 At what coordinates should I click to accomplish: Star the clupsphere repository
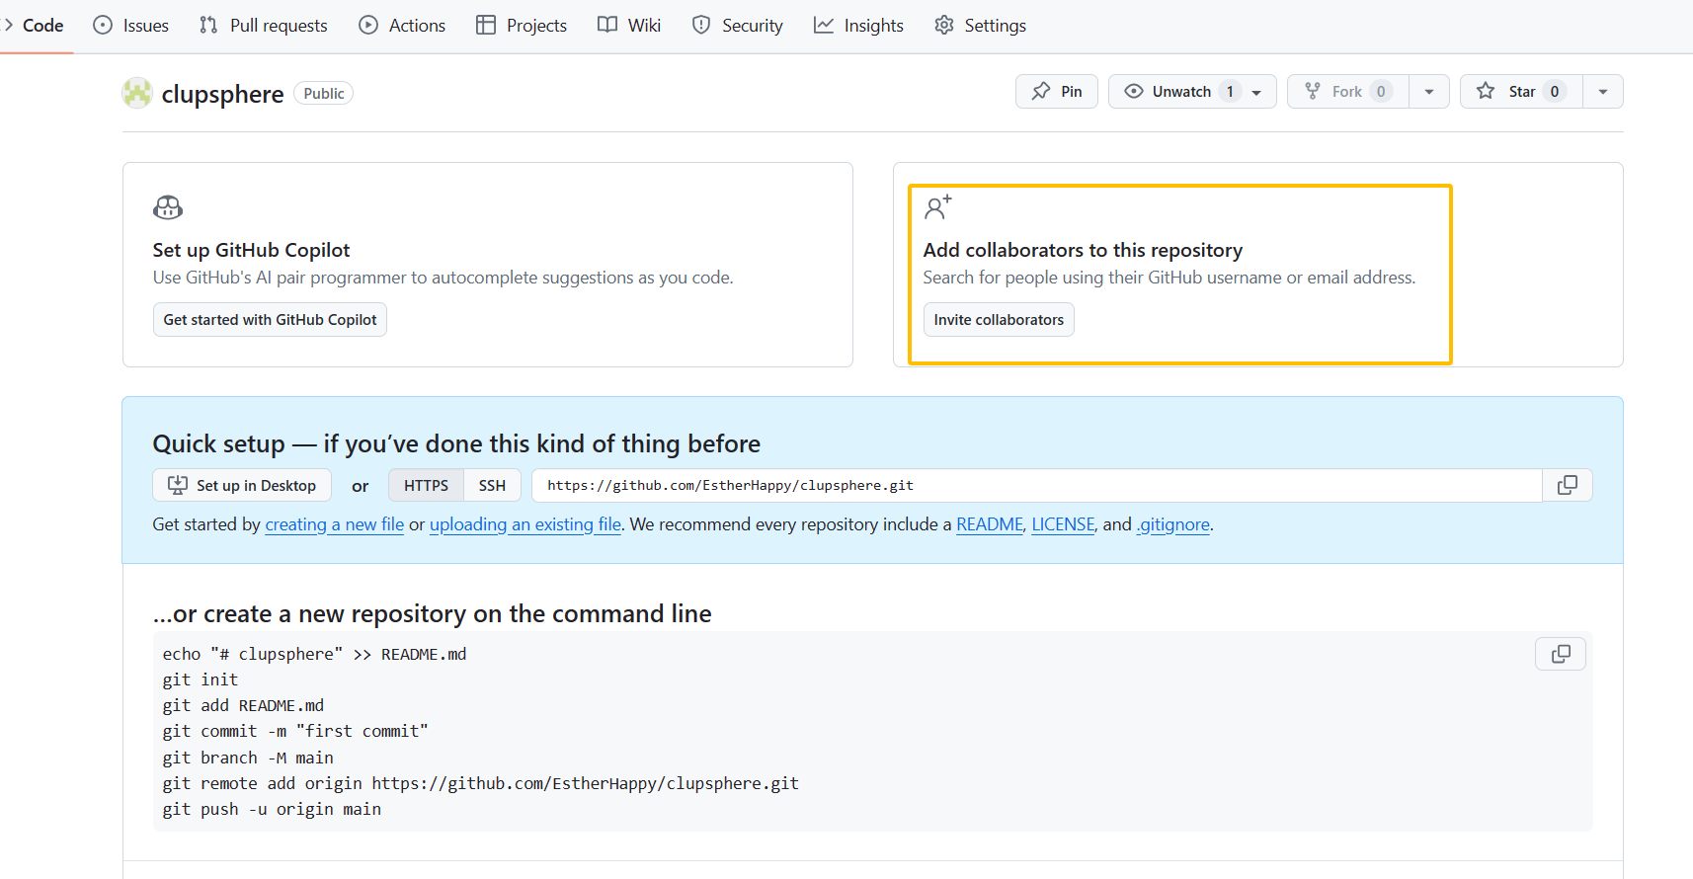coord(1521,92)
